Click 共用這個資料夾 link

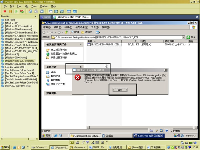[59, 58]
